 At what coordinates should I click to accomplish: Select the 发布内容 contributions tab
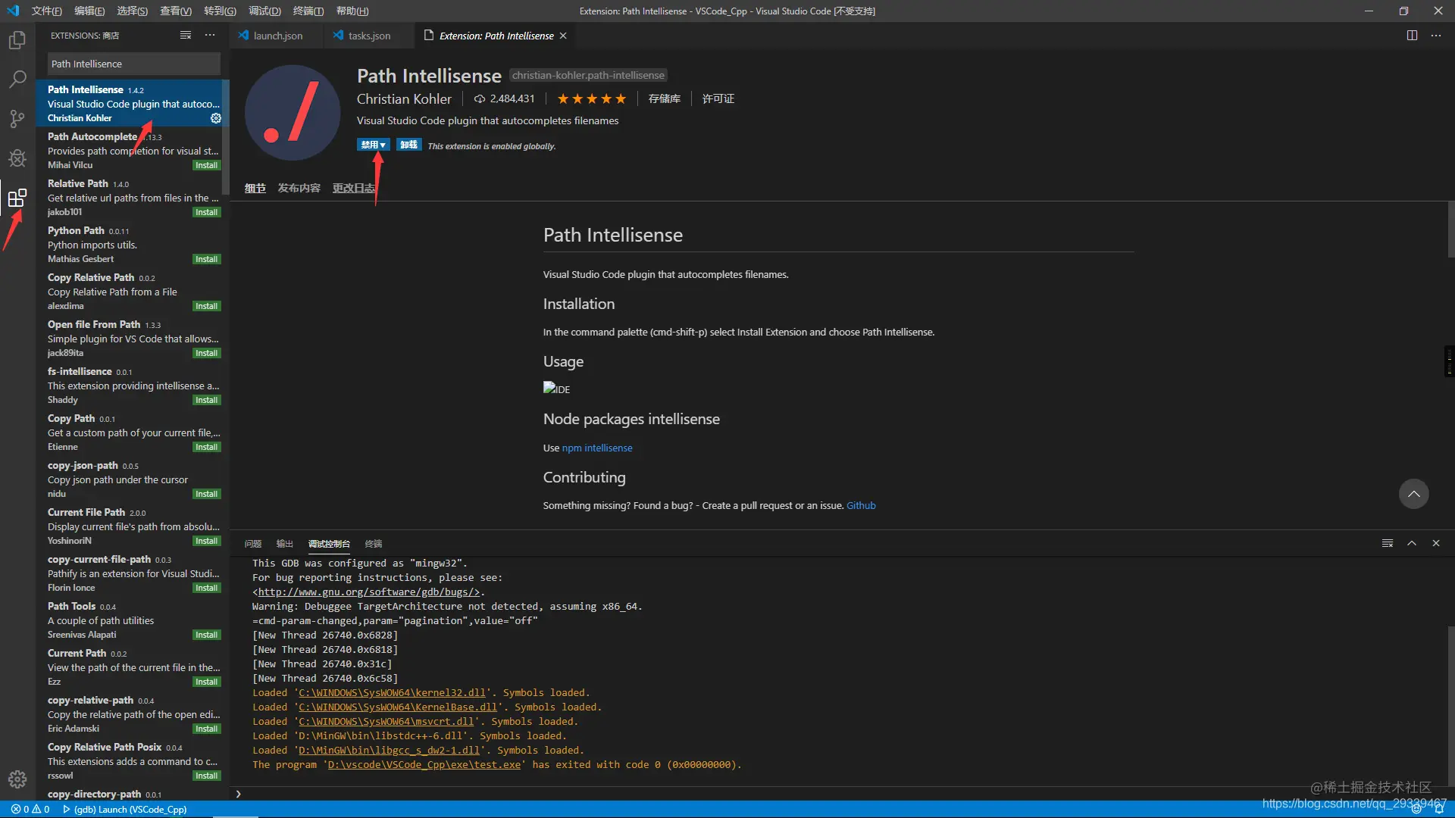[x=299, y=188]
